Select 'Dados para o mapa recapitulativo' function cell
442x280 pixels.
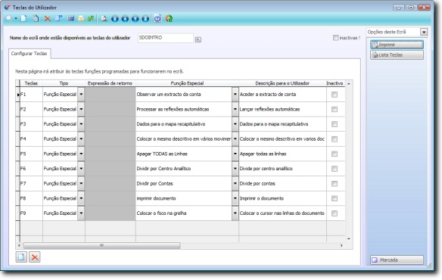(183, 124)
